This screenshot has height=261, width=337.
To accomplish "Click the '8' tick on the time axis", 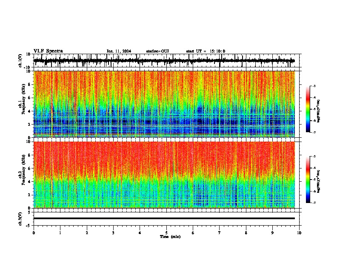I will coord(246,233).
